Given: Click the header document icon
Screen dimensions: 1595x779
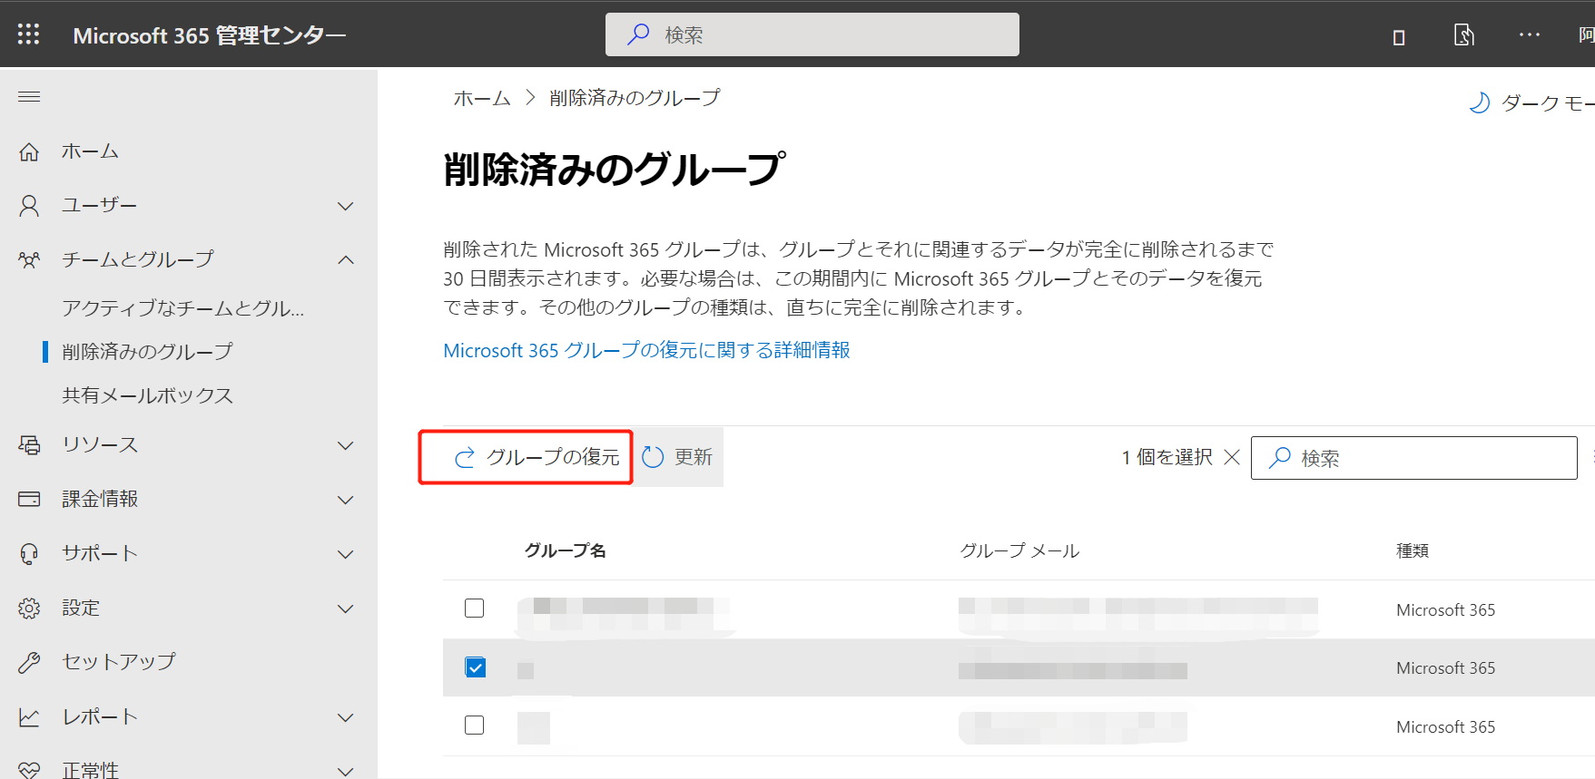Looking at the screenshot, I should [x=1463, y=34].
